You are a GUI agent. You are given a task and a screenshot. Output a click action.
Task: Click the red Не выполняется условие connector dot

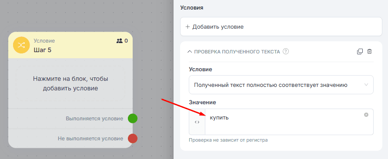coord(132,139)
